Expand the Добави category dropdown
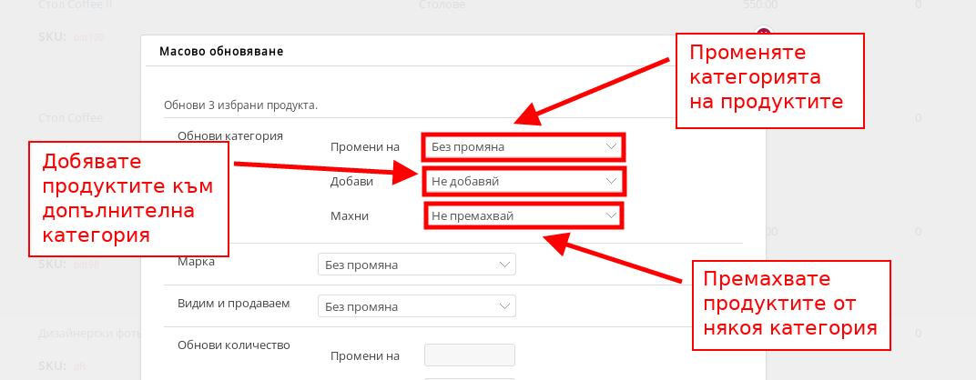The image size is (976, 380). 524,181
